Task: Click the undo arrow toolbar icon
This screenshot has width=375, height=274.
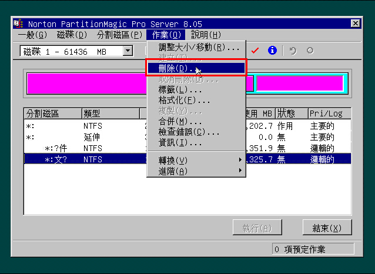Action: (293, 51)
